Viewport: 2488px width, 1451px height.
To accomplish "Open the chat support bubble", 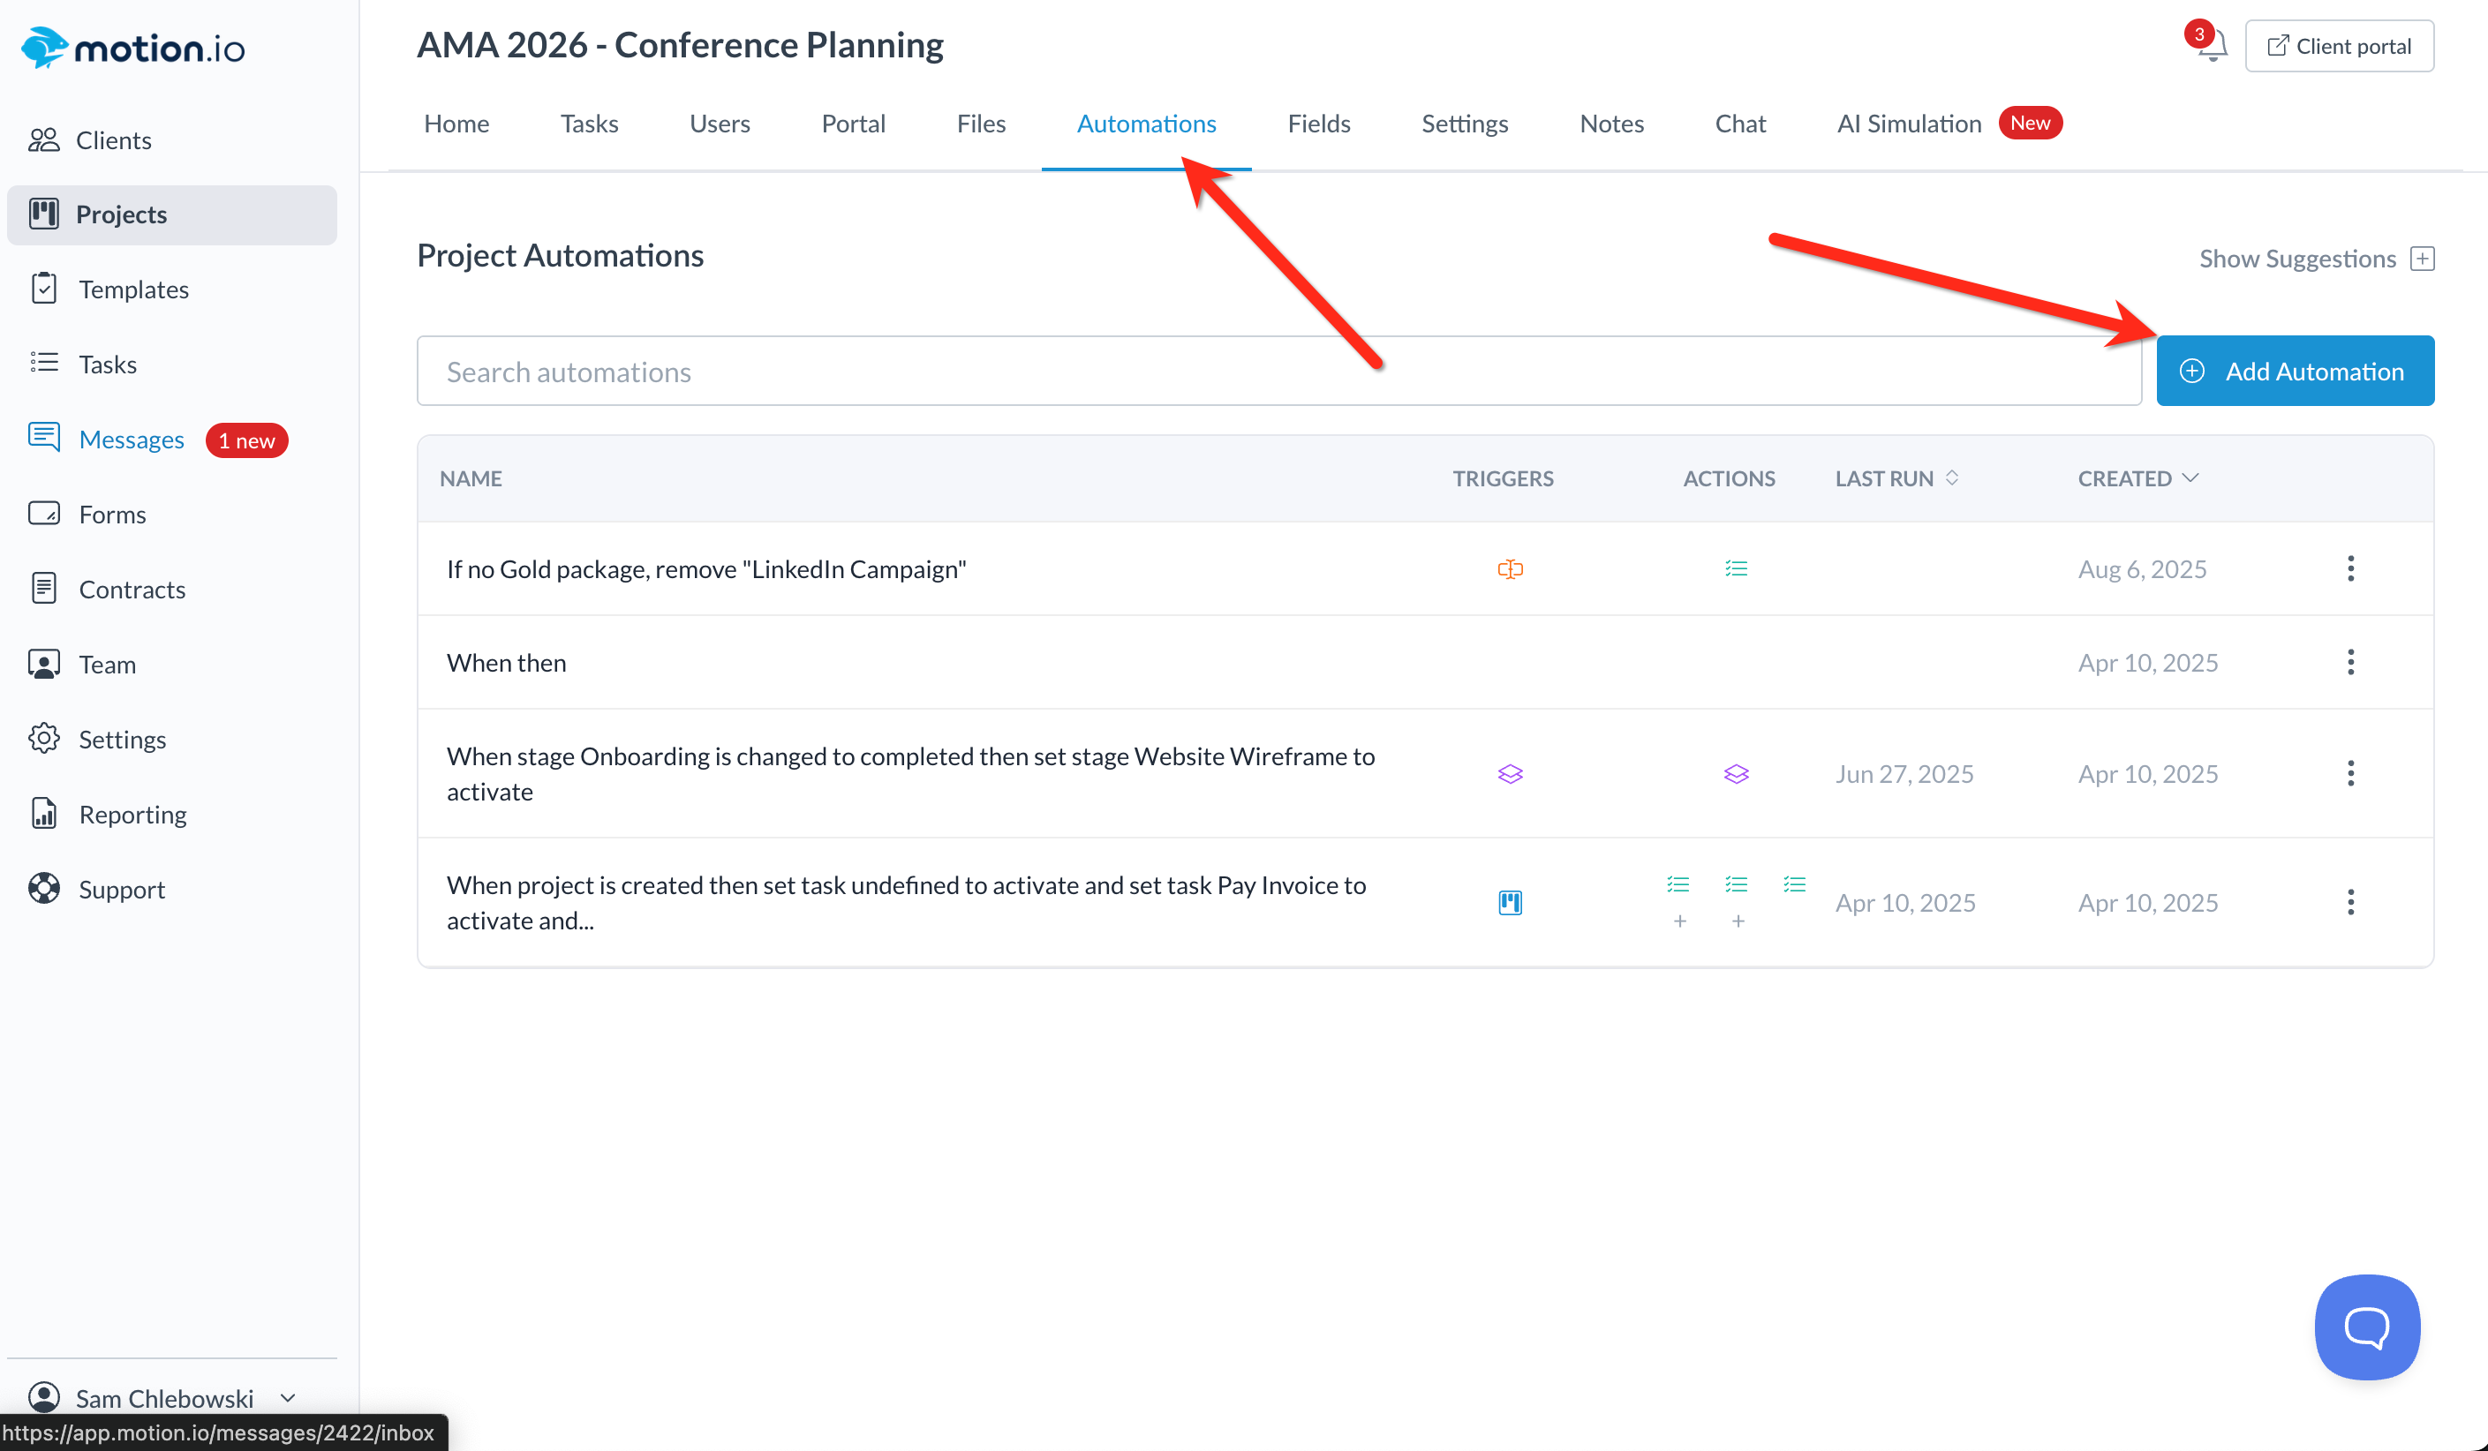I will tap(2365, 1327).
